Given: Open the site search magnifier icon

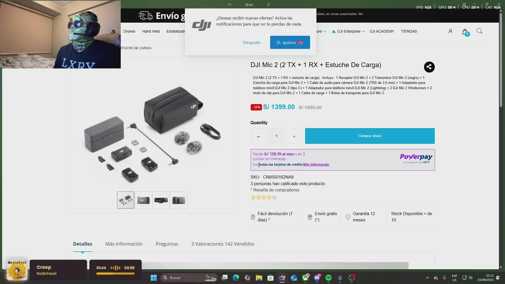Looking at the screenshot, I should pyautogui.click(x=479, y=31).
